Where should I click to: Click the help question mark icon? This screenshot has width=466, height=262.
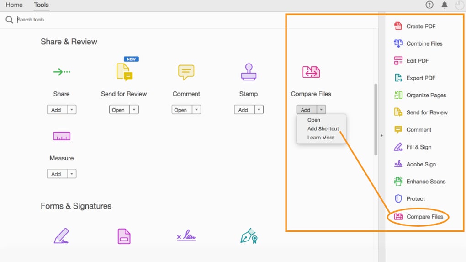point(429,5)
